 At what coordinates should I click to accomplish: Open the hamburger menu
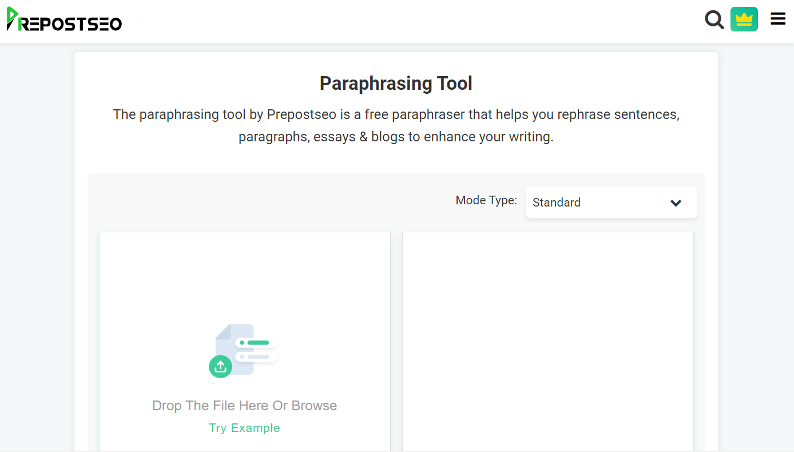[x=778, y=19]
